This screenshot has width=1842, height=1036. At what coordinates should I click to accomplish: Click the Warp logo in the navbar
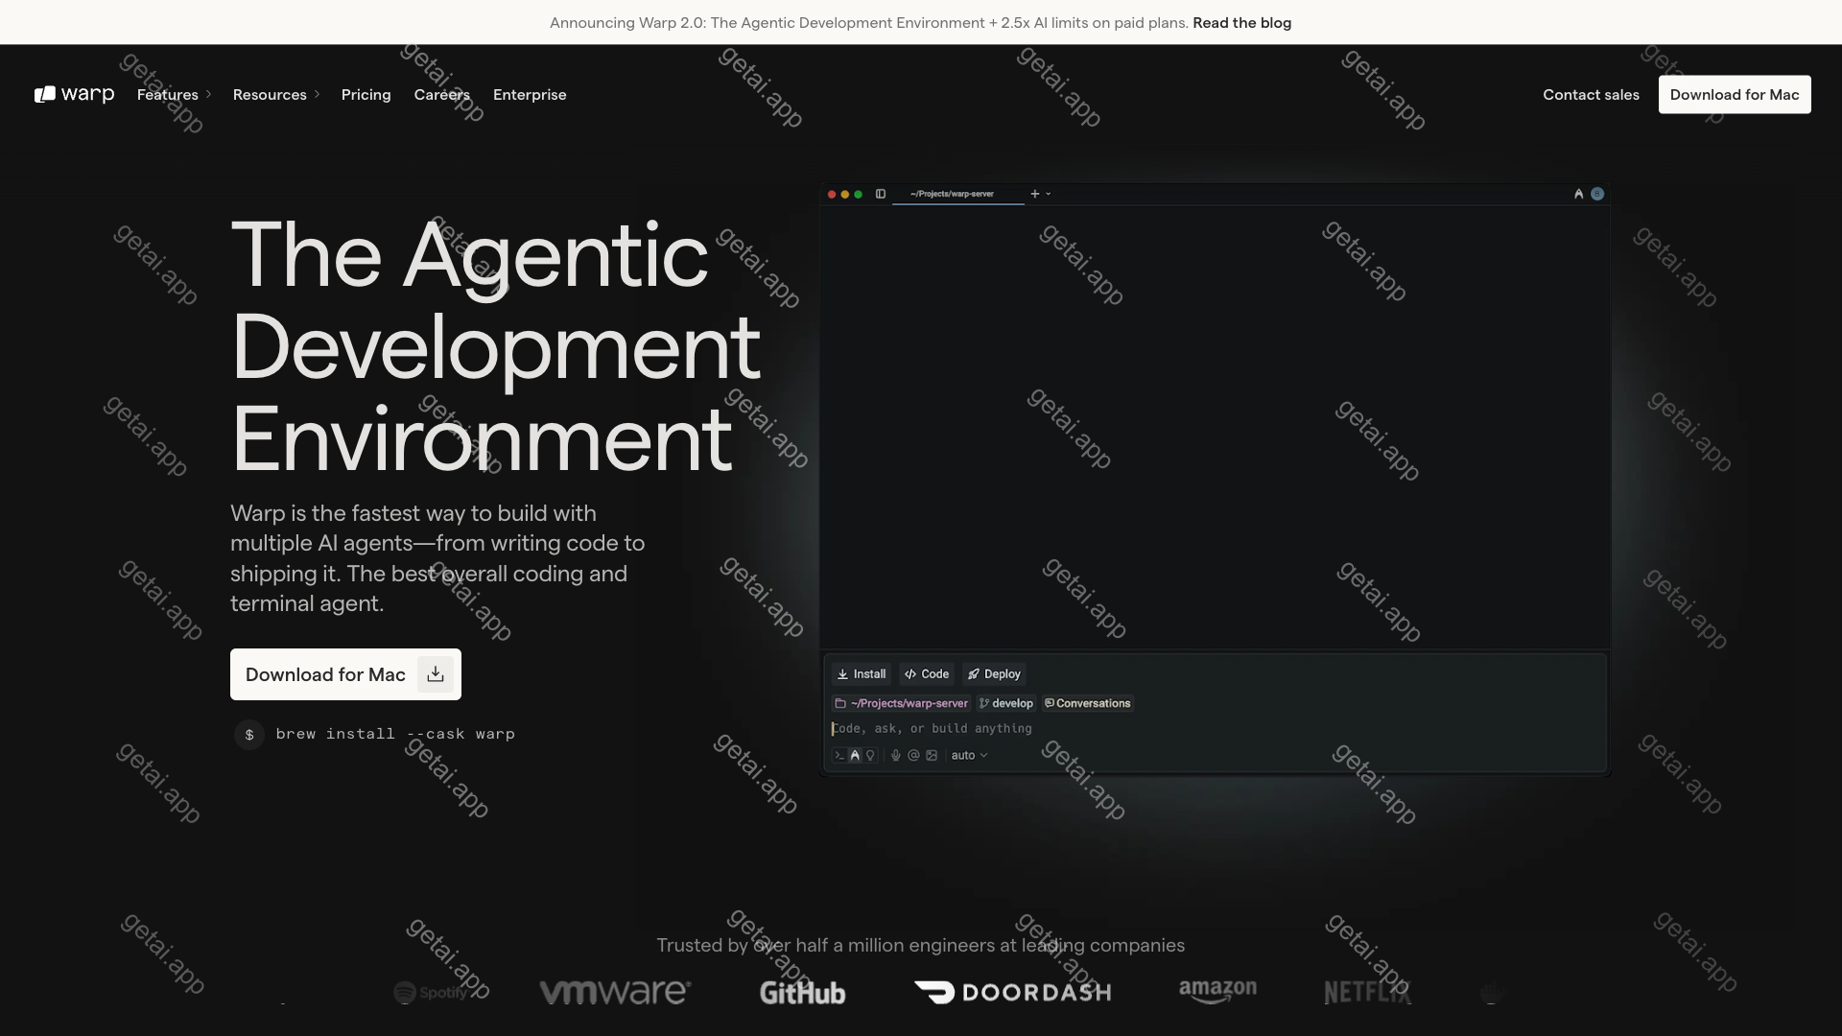click(x=74, y=94)
